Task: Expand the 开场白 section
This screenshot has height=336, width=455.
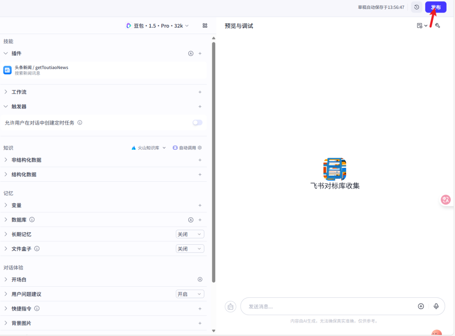Action: coord(5,279)
